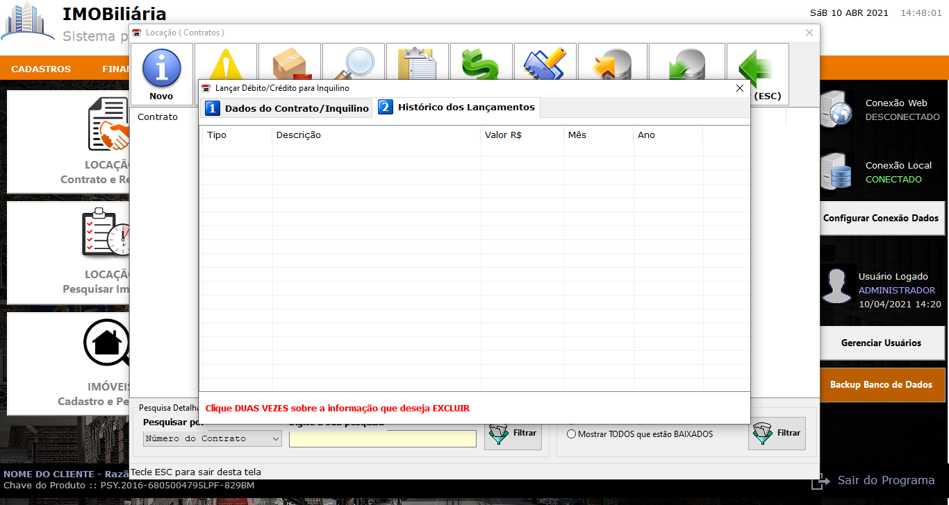Open the Dados do Contrato/Inquilino tab
949x505 pixels.
click(286, 108)
